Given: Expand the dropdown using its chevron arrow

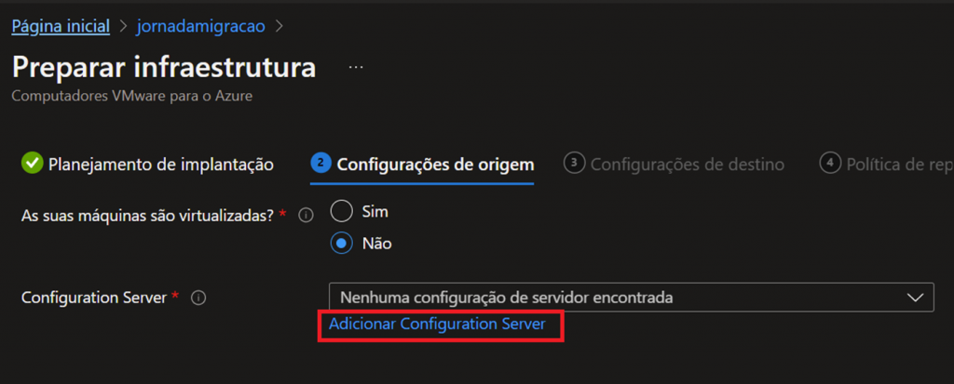Looking at the screenshot, I should [x=913, y=297].
